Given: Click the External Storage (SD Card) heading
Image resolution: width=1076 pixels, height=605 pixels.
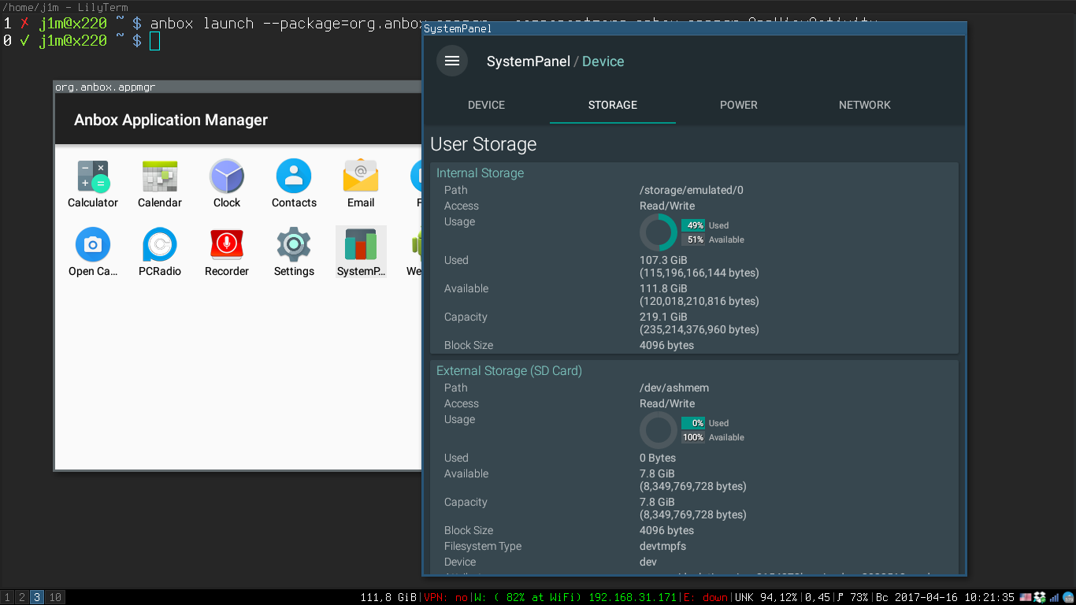Looking at the screenshot, I should coord(509,371).
